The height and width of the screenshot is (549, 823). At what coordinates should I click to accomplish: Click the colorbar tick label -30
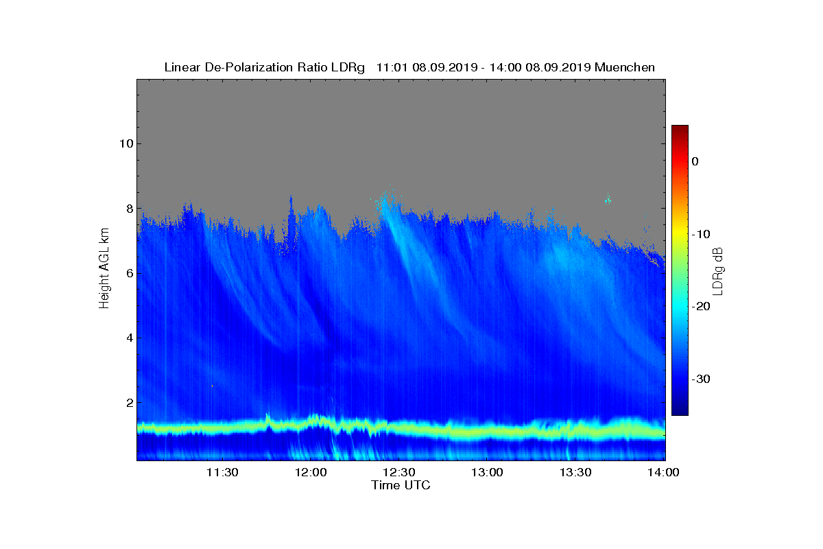coord(700,379)
